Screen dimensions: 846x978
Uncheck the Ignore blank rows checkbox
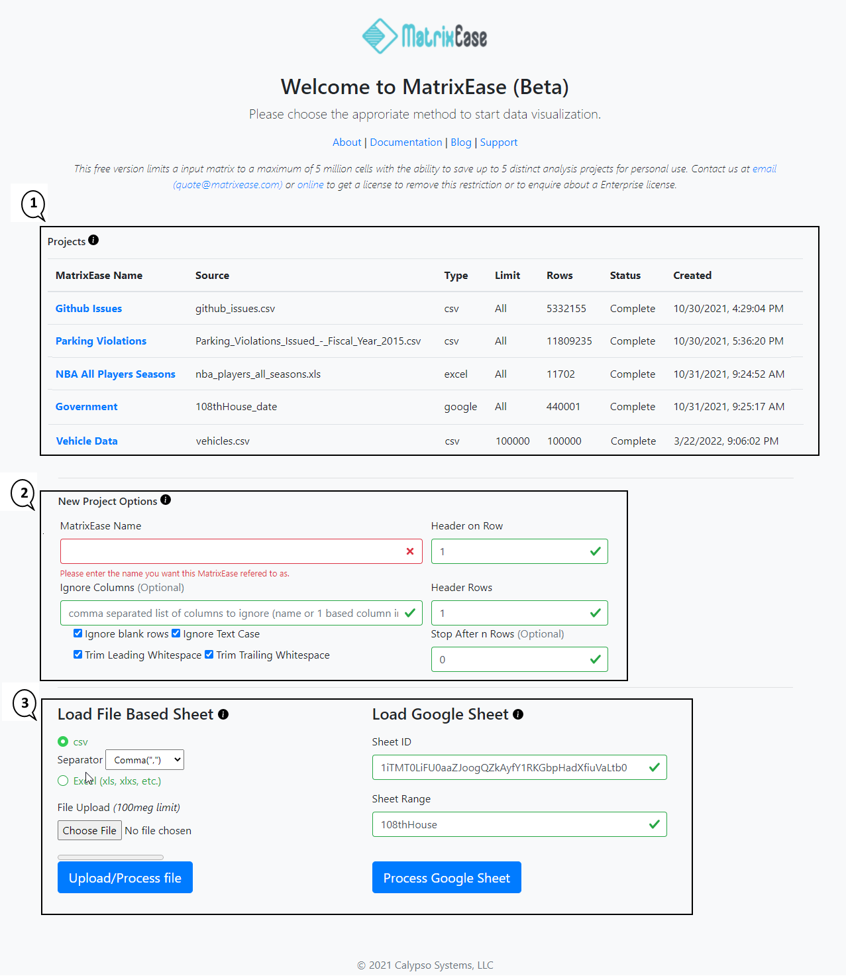coord(78,633)
